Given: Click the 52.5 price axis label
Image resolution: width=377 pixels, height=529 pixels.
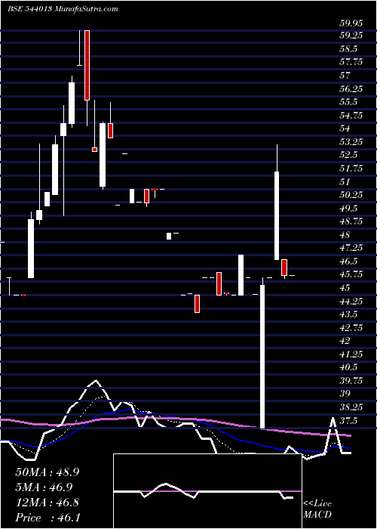Looking at the screenshot, I should [x=348, y=155].
